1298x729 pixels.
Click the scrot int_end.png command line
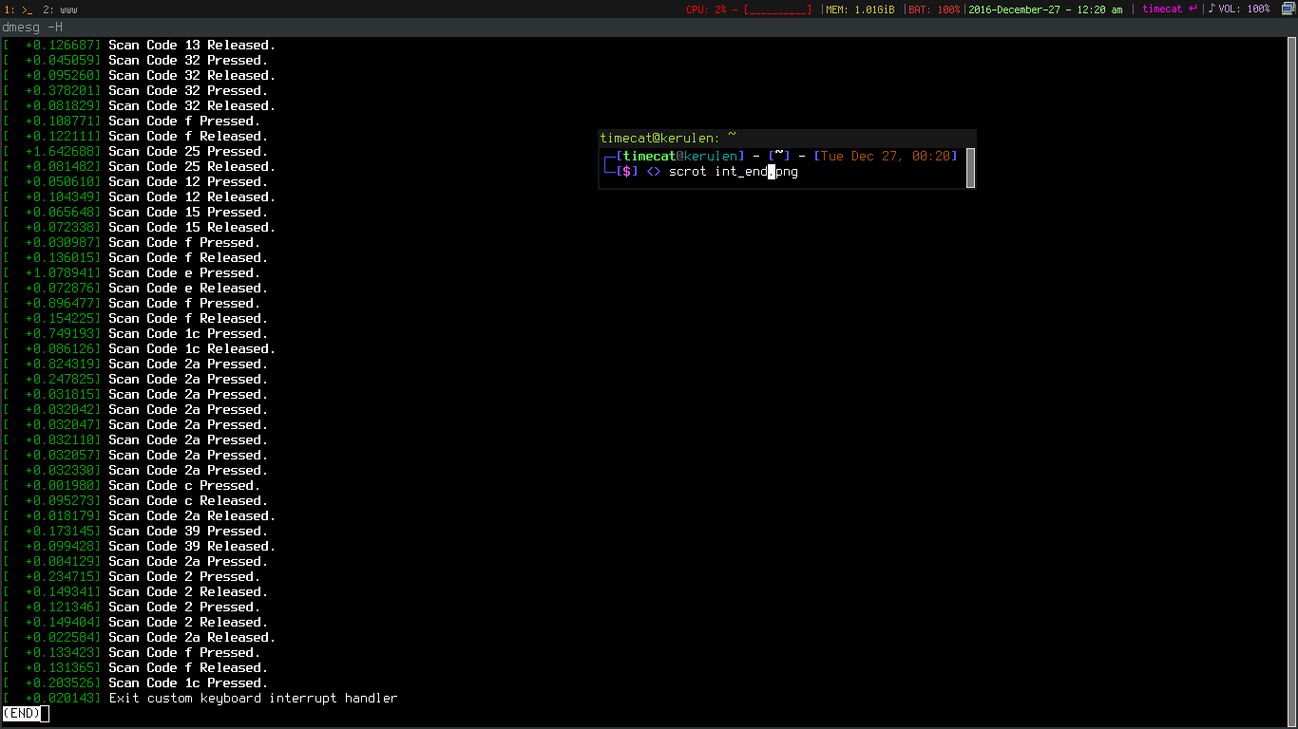733,172
